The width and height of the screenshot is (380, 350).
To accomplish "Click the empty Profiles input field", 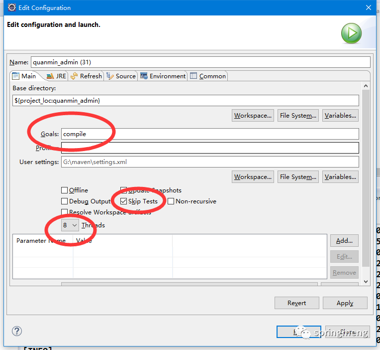I will (x=210, y=148).
